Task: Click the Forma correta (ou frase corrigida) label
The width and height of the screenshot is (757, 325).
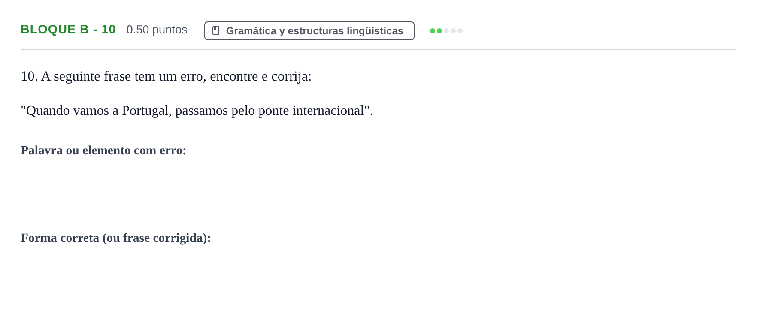Action: point(116,238)
